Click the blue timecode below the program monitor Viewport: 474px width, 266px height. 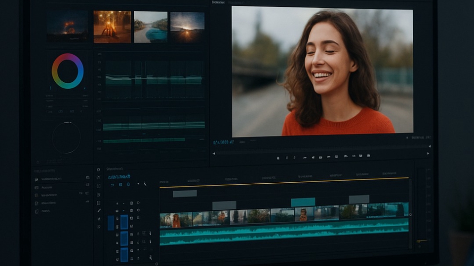point(223,142)
